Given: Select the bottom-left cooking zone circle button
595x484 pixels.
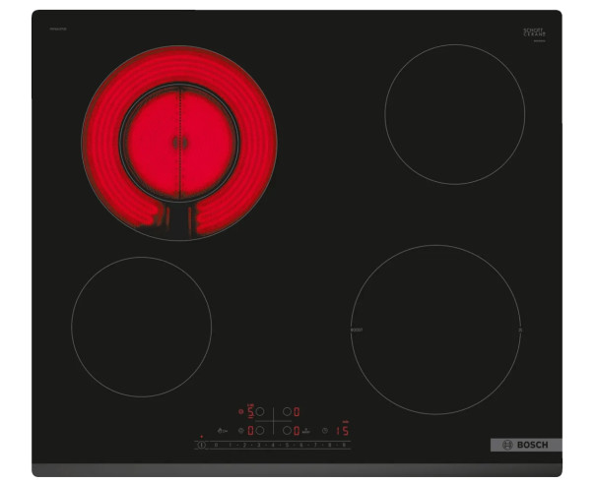Looking at the screenshot, I should 260,431.
